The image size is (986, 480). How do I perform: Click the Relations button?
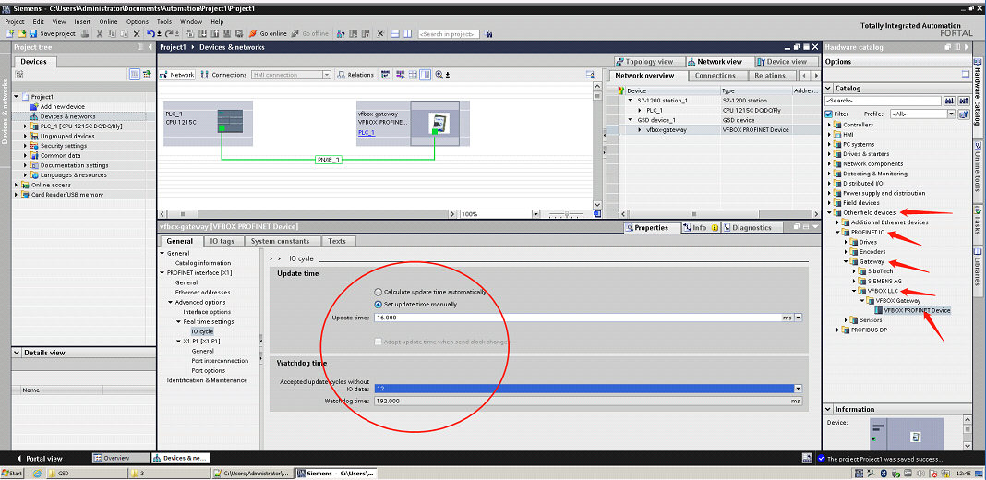click(356, 74)
